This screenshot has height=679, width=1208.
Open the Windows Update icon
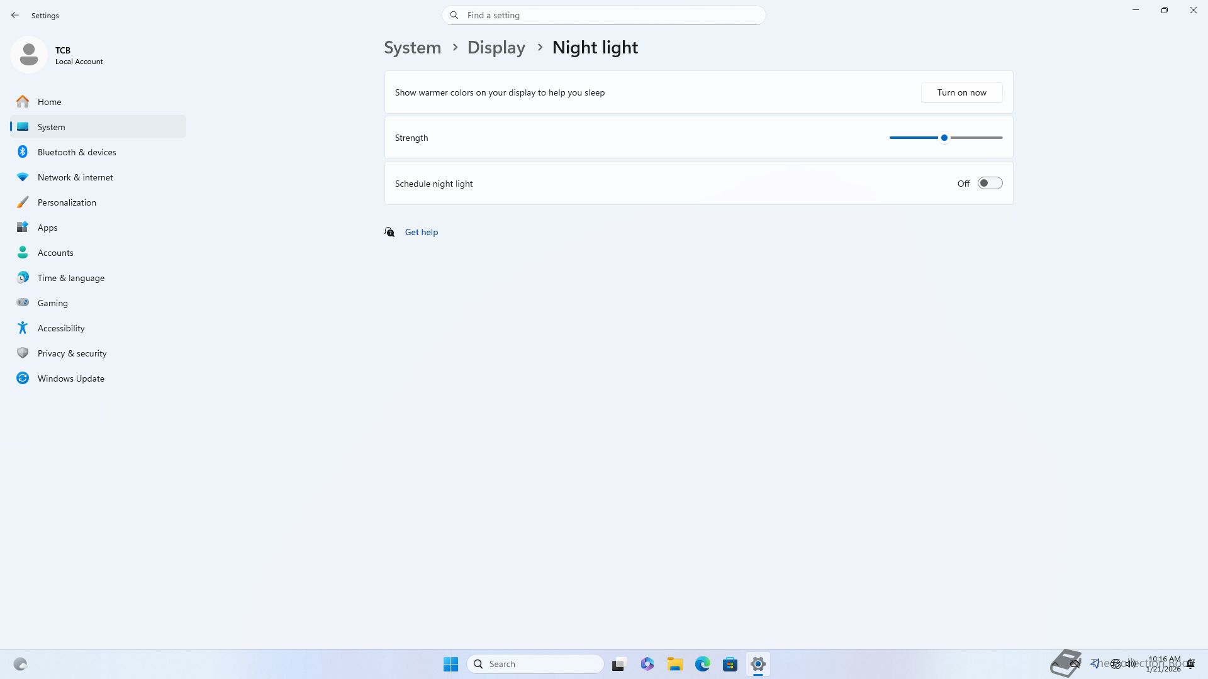23,378
